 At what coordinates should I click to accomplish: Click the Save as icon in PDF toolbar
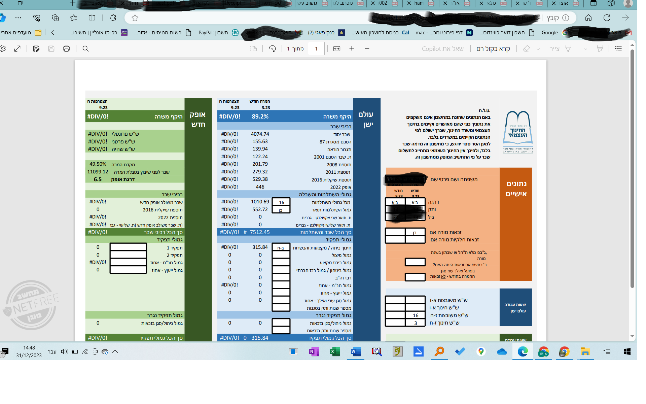[x=36, y=49]
